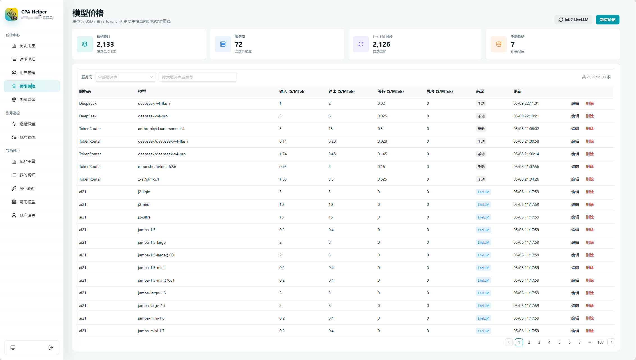The height and width of the screenshot is (360, 636).
Task: Click the CPA Helper logo
Action: 12,14
